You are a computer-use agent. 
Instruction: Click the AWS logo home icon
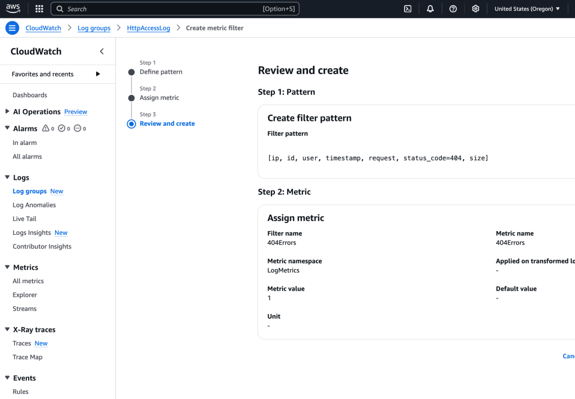[13, 8]
